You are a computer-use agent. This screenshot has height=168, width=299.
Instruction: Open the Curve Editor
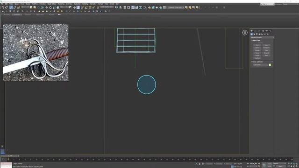click(x=137, y=7)
